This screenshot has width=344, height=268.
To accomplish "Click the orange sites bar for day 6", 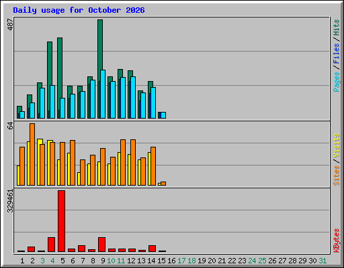I will (x=73, y=163).
